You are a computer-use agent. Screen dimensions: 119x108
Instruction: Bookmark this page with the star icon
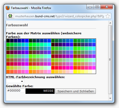click(x=108, y=16)
